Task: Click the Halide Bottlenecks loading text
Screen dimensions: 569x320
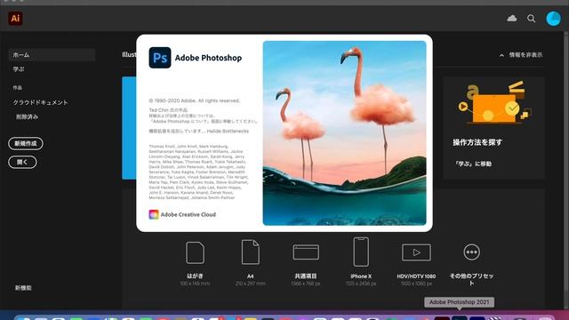Action: point(228,131)
